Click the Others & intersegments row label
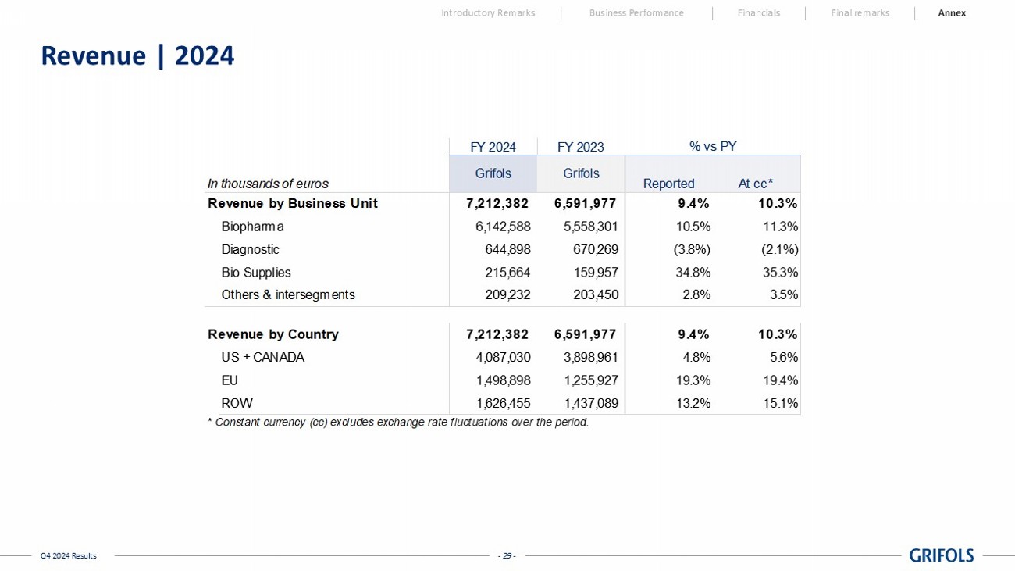This screenshot has width=1015, height=571. coord(287,295)
